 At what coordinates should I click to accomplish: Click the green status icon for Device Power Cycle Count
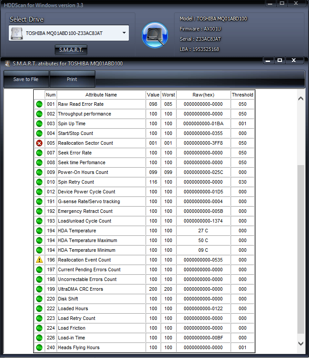pos(39,192)
